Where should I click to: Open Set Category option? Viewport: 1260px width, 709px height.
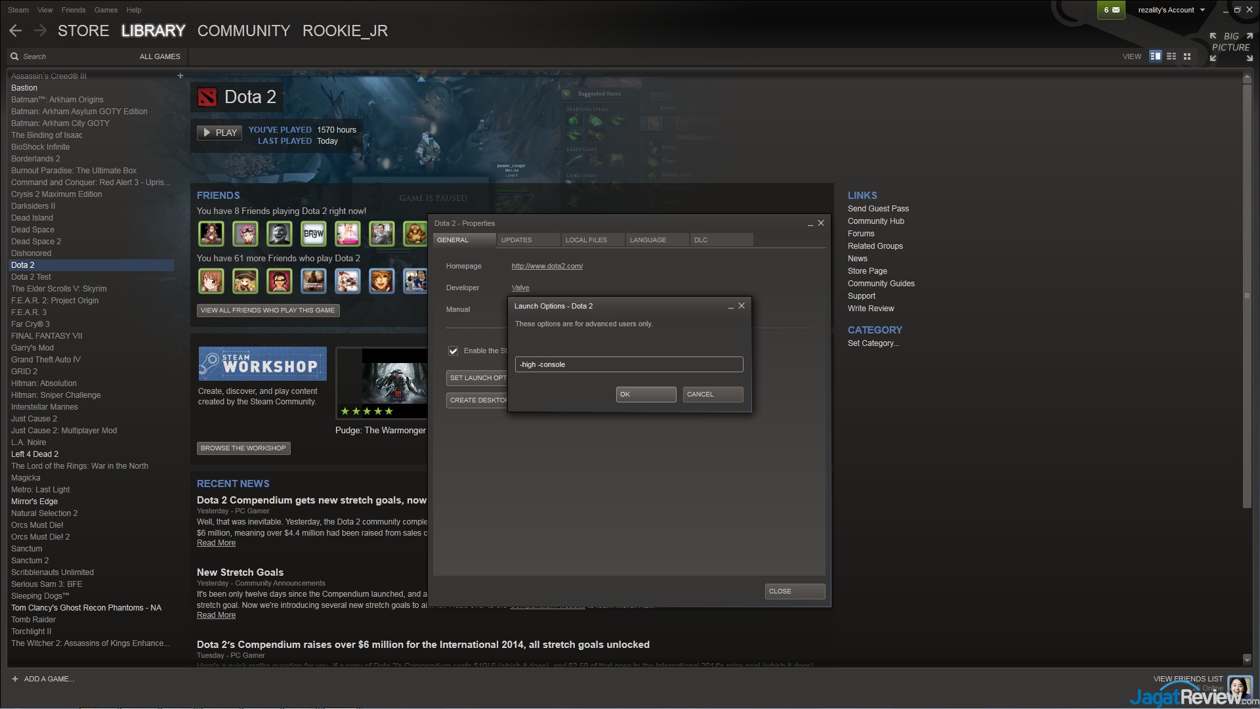coord(873,343)
